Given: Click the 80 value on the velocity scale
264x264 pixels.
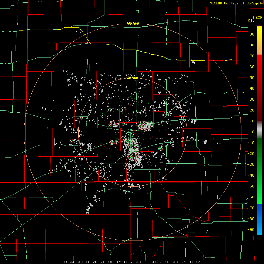Looking at the screenshot, I should [x=252, y=45].
